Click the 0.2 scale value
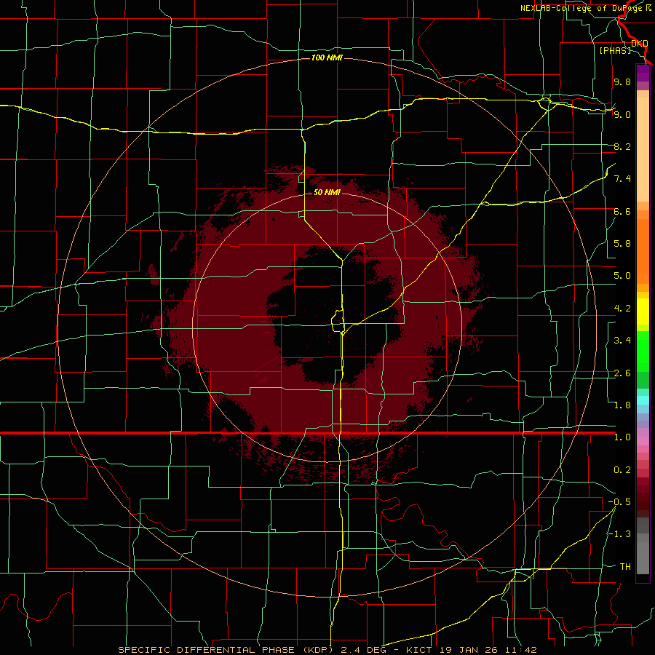The height and width of the screenshot is (655, 655). tap(622, 470)
